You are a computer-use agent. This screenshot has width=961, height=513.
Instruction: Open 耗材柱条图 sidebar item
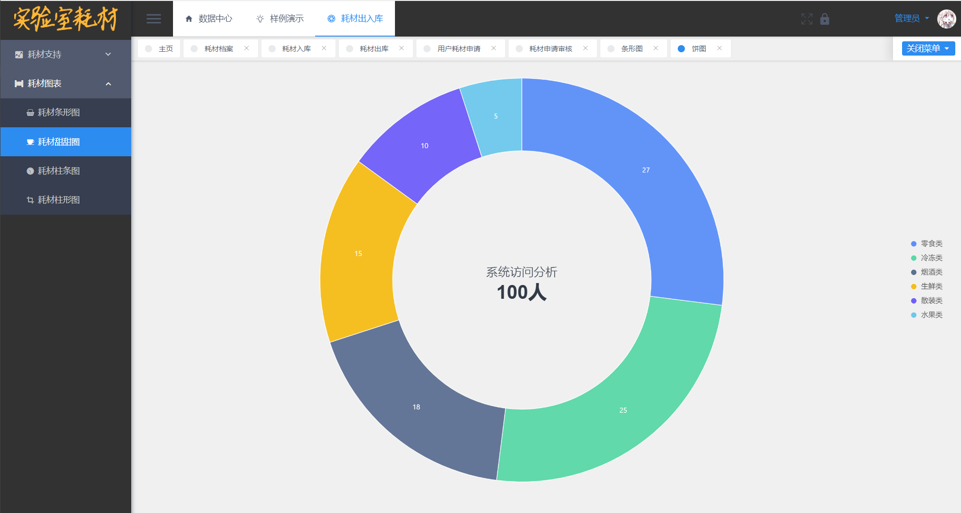tap(58, 171)
